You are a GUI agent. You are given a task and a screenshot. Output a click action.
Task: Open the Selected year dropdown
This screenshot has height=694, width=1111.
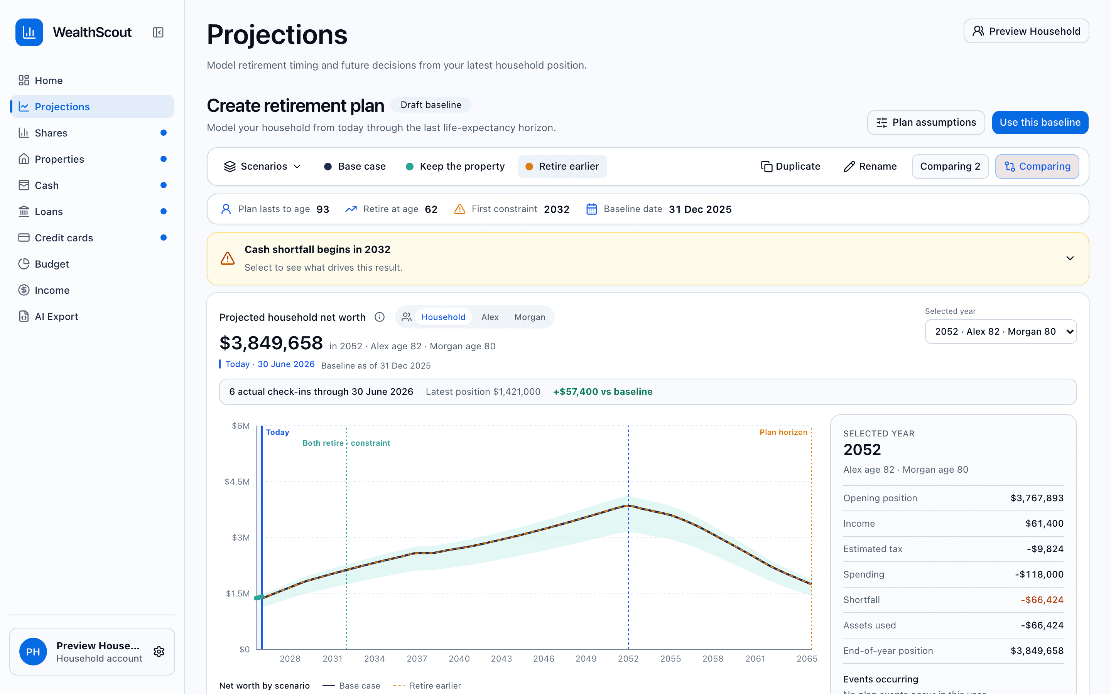point(1001,332)
